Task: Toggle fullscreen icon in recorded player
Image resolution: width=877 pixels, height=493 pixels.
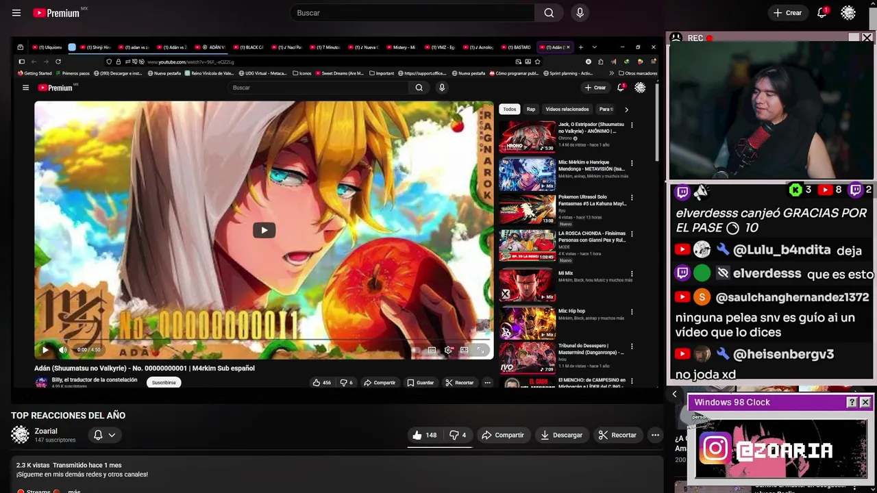Action: (480, 350)
